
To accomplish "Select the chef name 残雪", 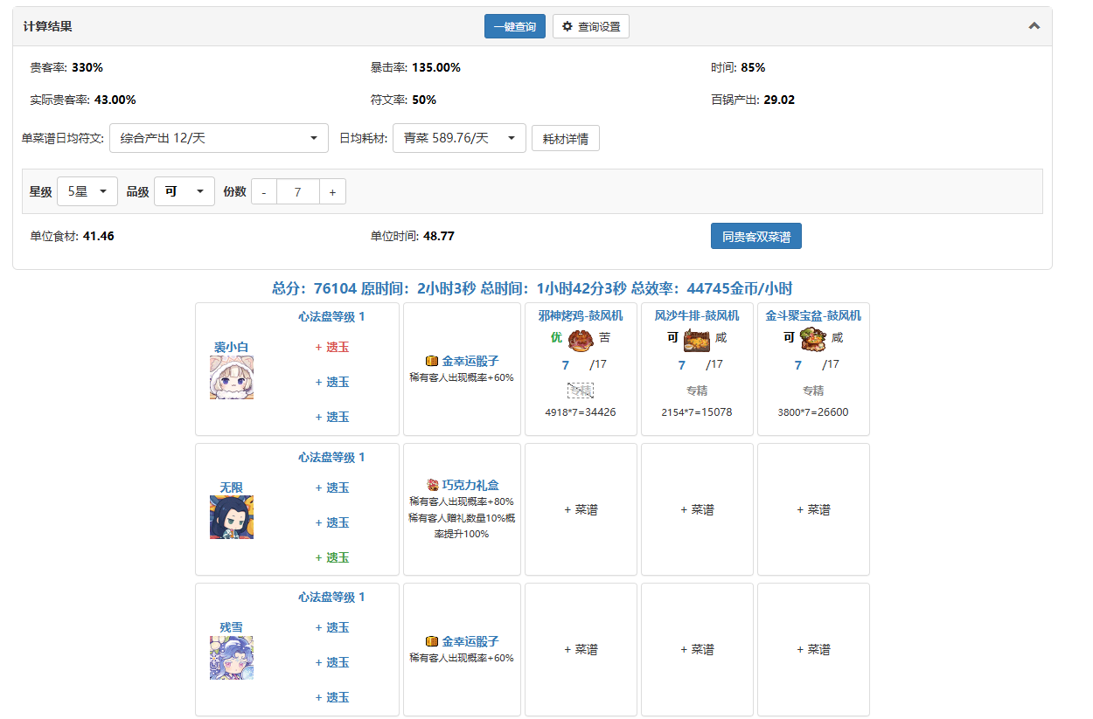I will (x=232, y=627).
